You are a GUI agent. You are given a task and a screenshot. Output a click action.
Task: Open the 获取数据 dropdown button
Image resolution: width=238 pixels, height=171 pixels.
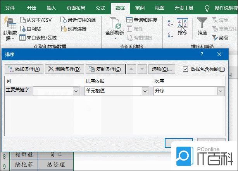coord(10,28)
